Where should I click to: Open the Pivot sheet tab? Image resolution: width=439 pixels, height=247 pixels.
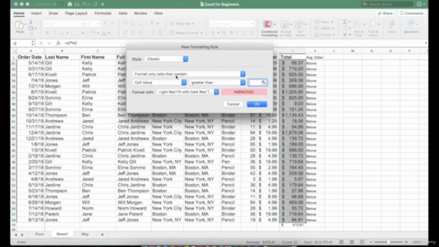(39, 234)
